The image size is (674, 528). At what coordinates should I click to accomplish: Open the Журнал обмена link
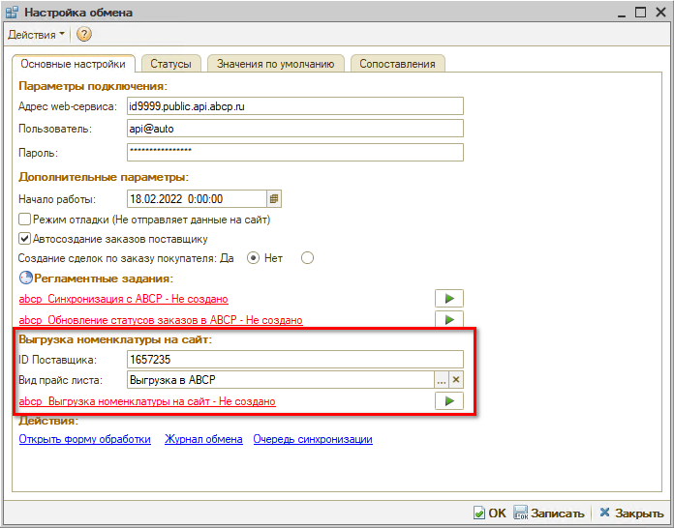203,439
